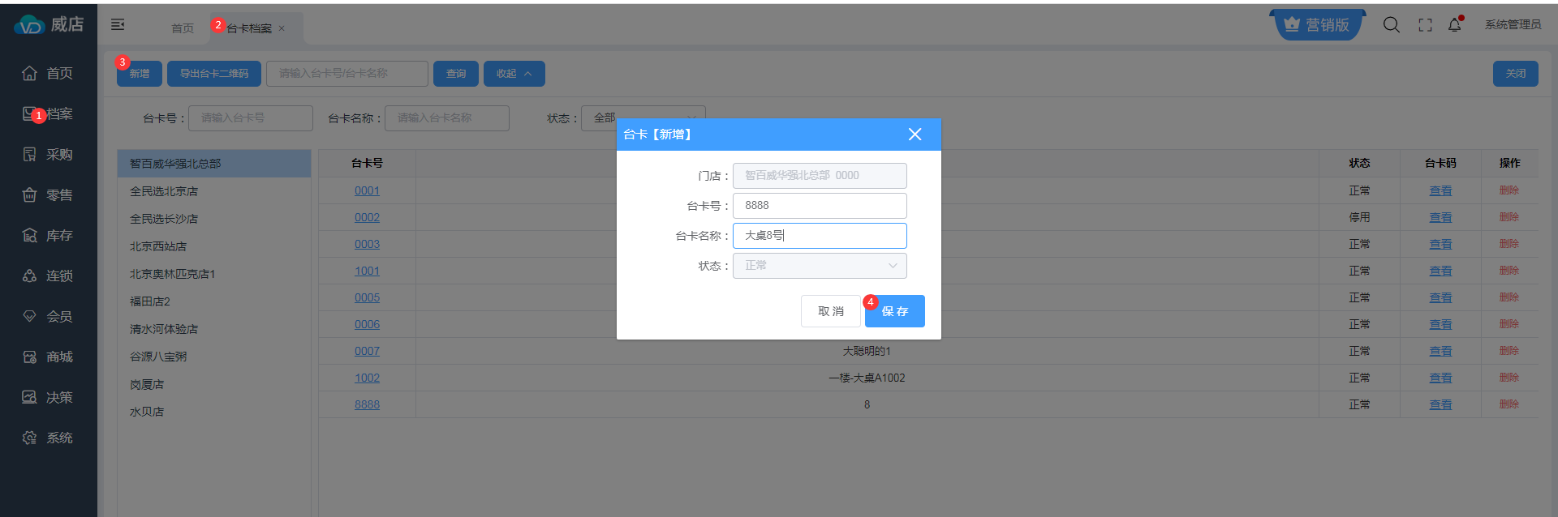Screen dimensions: 1558x517
Task: Collapse sidebar with the hamburger menu icon
Action: coord(118,25)
